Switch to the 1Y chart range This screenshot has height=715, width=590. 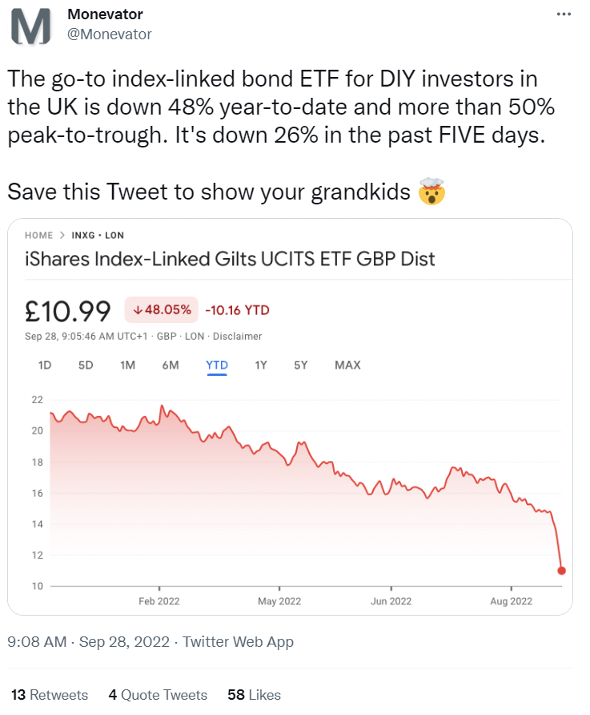click(261, 366)
